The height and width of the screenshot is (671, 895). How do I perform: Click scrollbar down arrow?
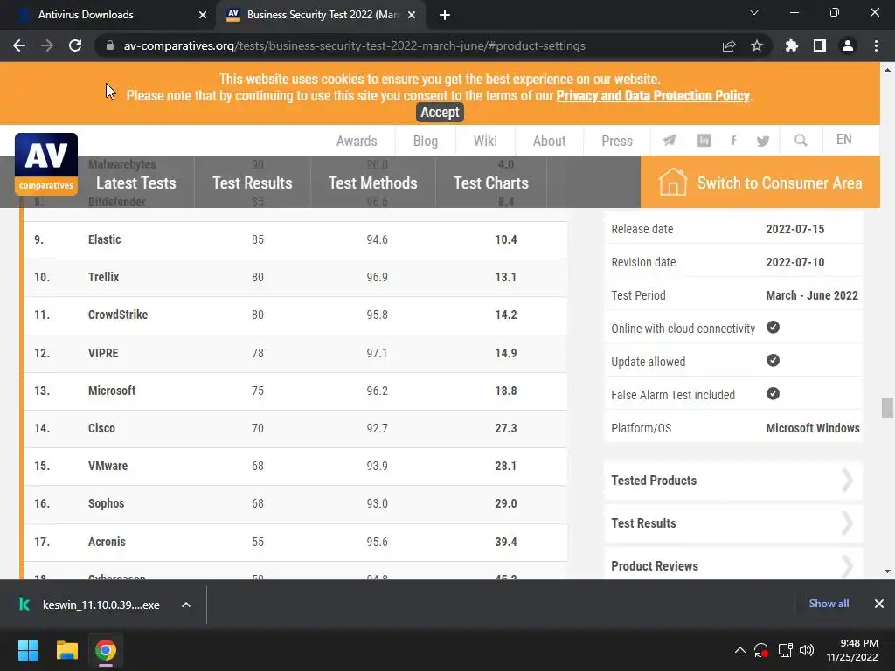(887, 571)
